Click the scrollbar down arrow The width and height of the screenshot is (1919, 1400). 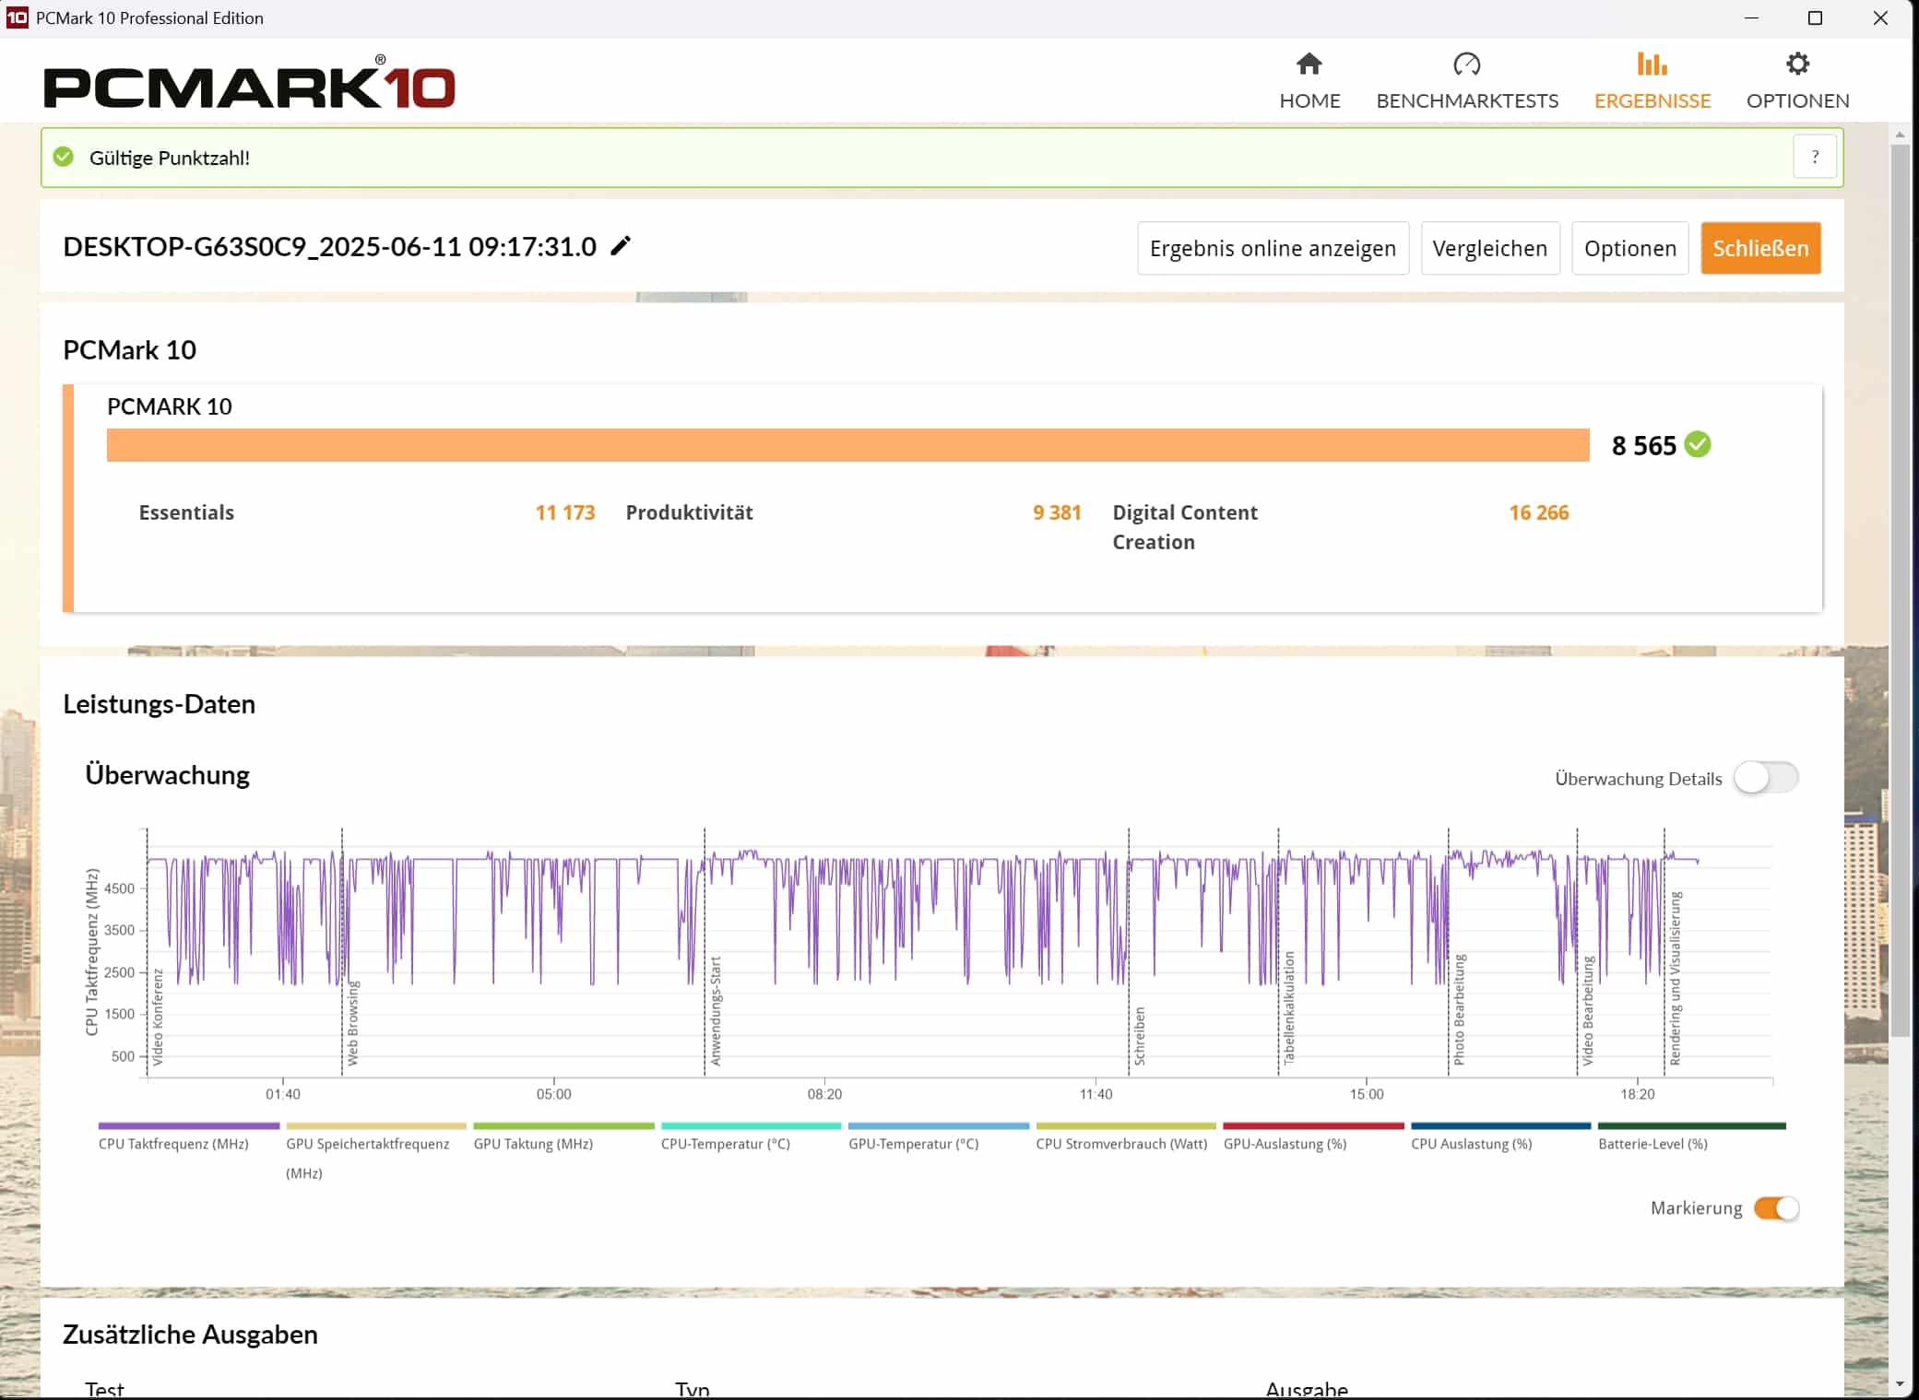pyautogui.click(x=1900, y=1384)
